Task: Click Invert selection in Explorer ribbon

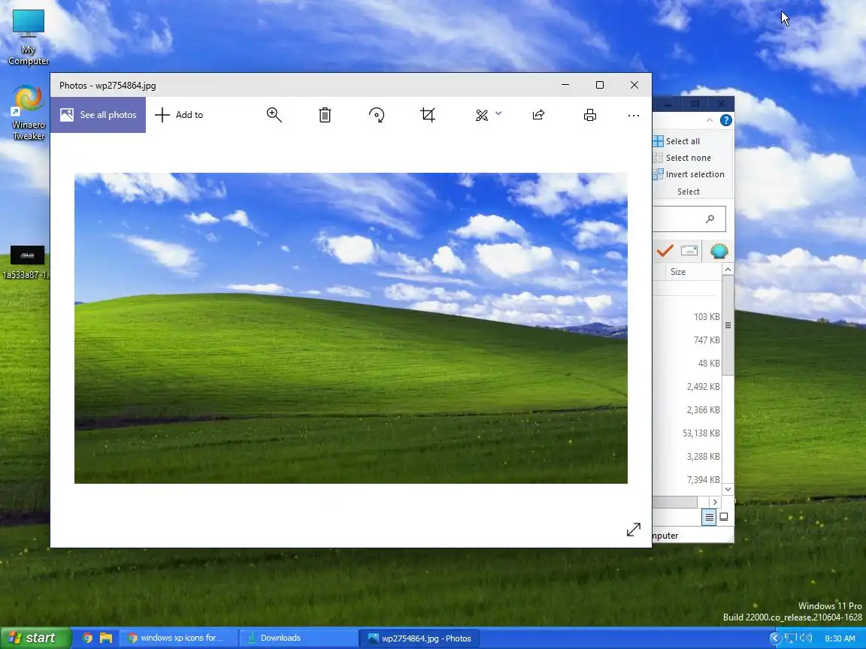Action: (x=688, y=174)
